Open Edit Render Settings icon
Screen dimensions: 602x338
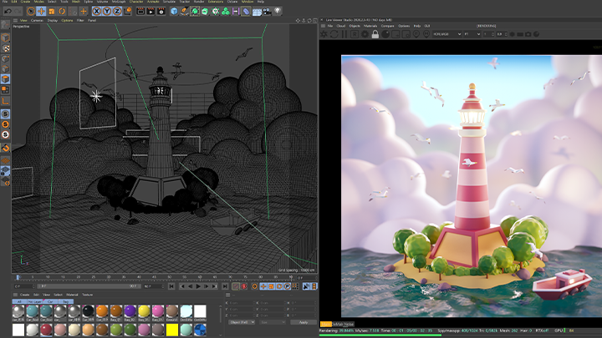pyautogui.click(x=161, y=12)
